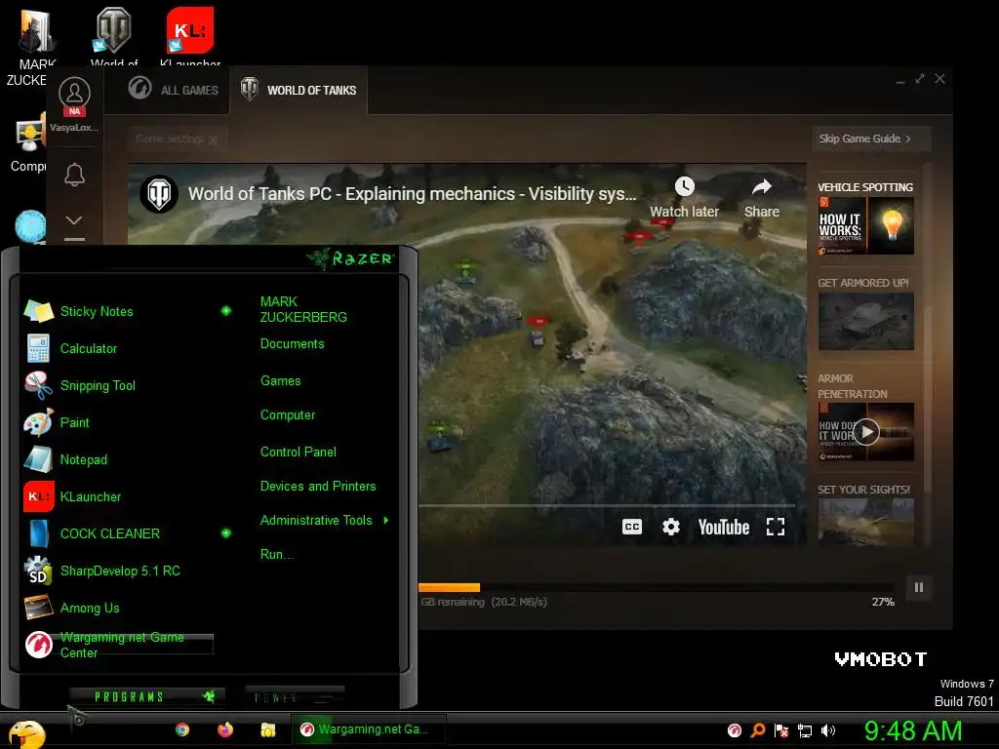Screen dimensions: 999x749
Task: Click the magnifier tray icon
Action: pos(757,730)
